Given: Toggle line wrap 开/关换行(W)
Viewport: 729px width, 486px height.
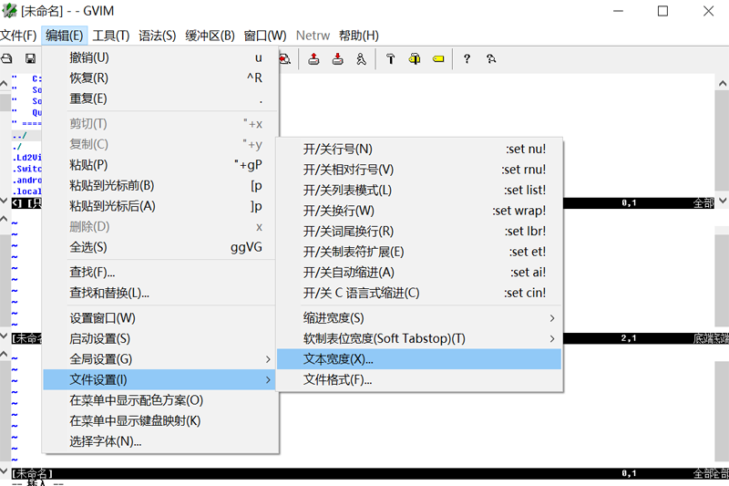Looking at the screenshot, I should point(420,211).
